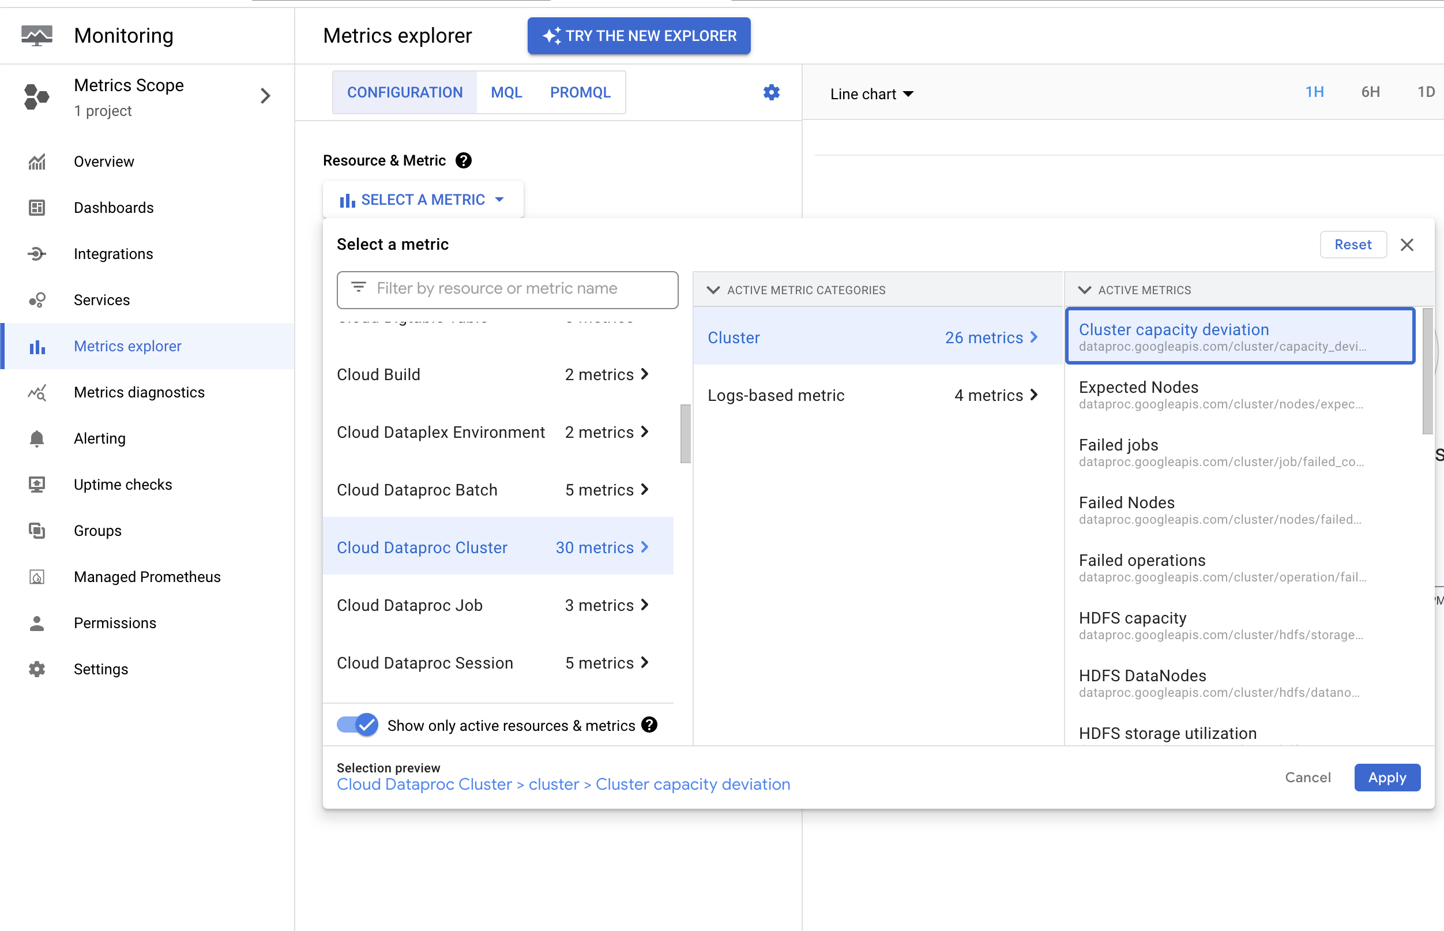Screen dimensions: 1444x931
Task: Collapse the Active Metric Categories section
Action: tap(713, 290)
